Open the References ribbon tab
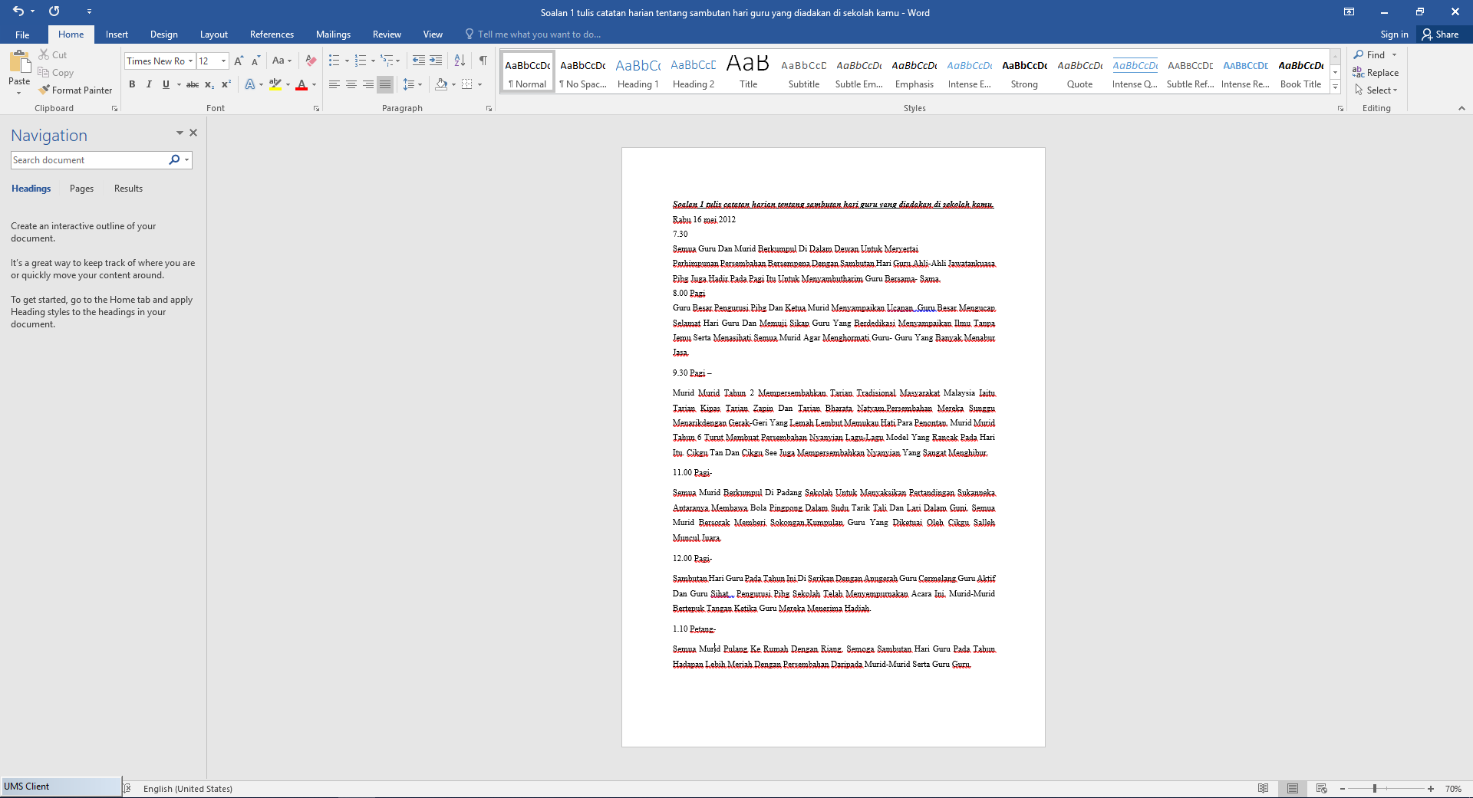The width and height of the screenshot is (1473, 798). (x=272, y=34)
